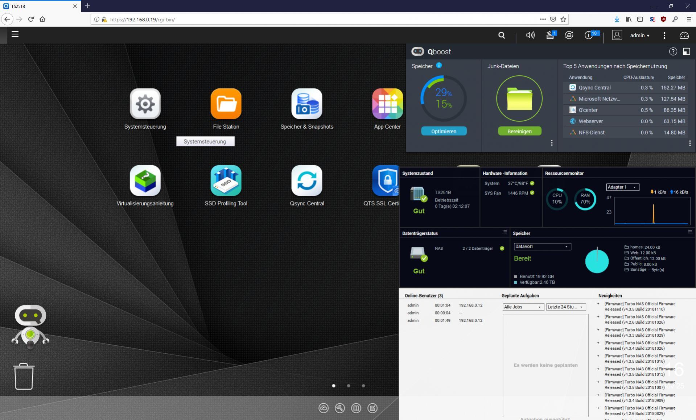Open Speicher & Snapshots app
696x420 pixels.
tap(307, 104)
